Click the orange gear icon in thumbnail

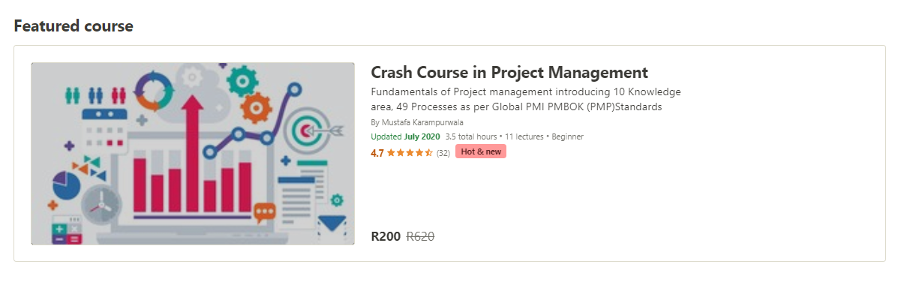coord(257,109)
